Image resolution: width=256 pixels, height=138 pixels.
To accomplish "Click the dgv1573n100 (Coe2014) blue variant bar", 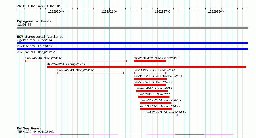I will click(132, 43).
